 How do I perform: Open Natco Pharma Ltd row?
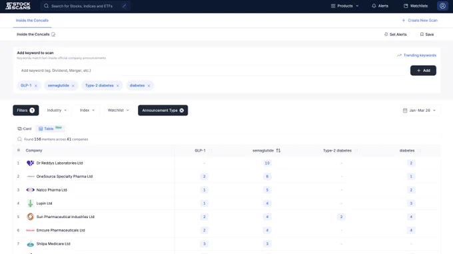tap(226, 190)
